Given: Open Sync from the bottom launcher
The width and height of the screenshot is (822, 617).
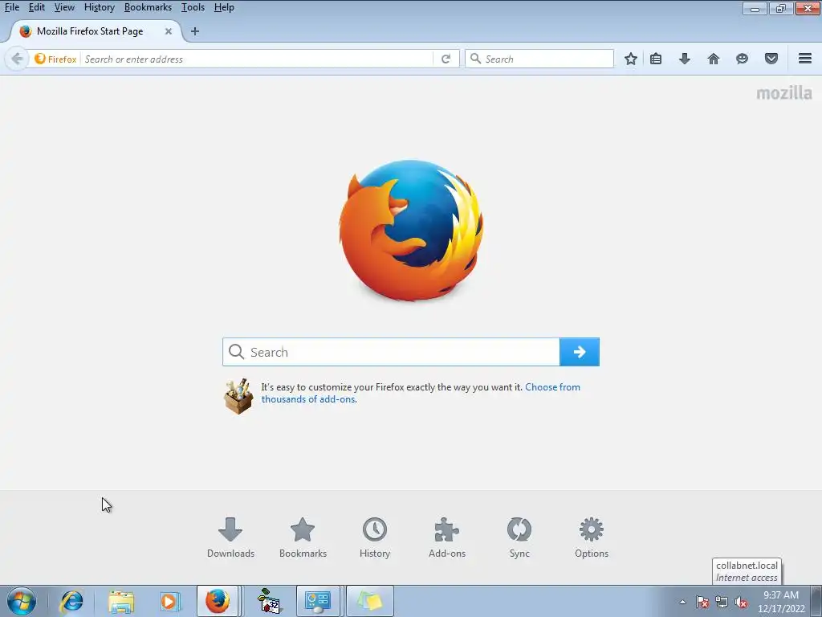Looking at the screenshot, I should pyautogui.click(x=519, y=537).
